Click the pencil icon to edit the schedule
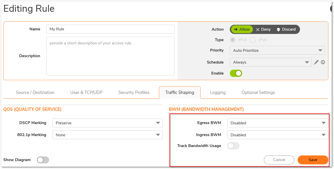Viewport: 334px width, 169px height. [x=316, y=62]
